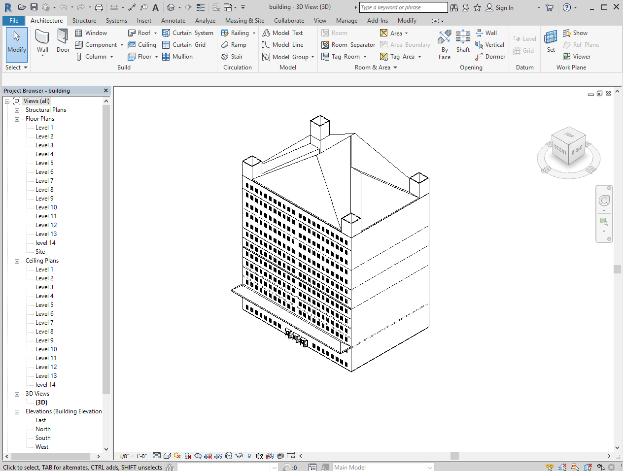Click the Save icon in quick access toolbar
The width and height of the screenshot is (623, 471).
click(x=34, y=7)
